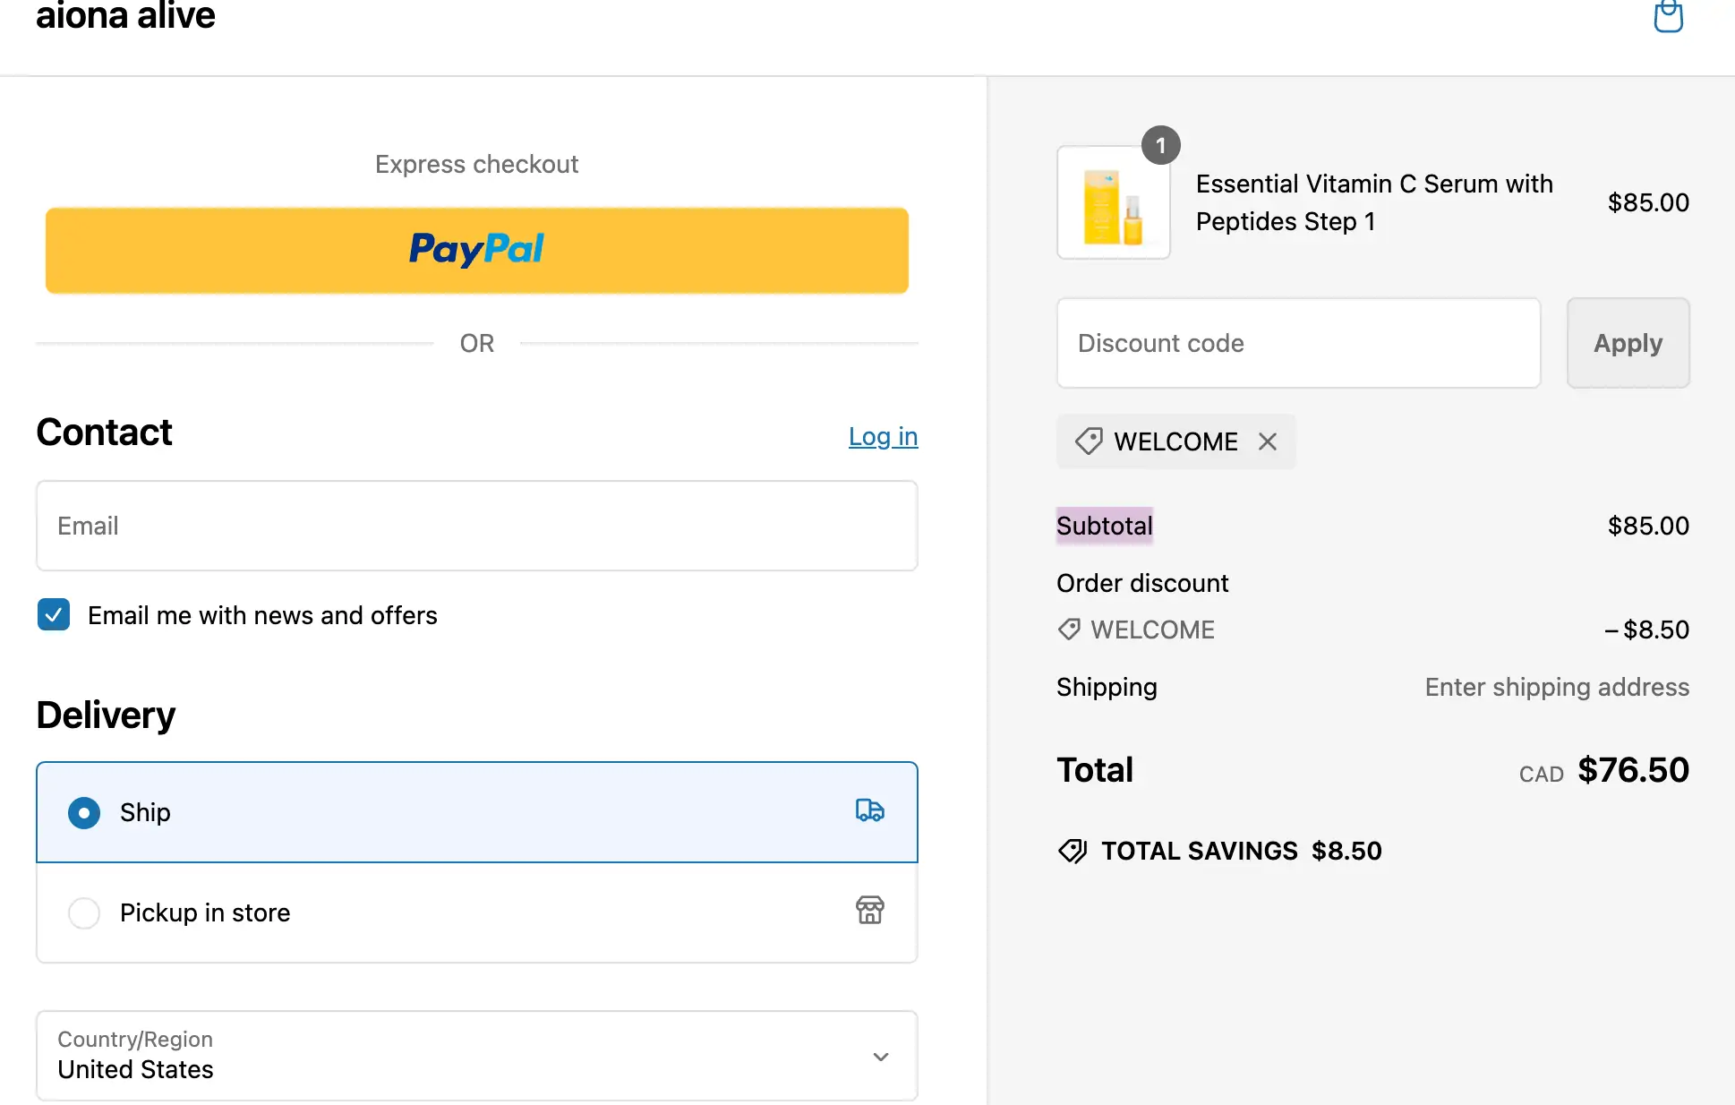1735x1105 pixels.
Task: Click the Enter shipping address text
Action: (x=1557, y=687)
